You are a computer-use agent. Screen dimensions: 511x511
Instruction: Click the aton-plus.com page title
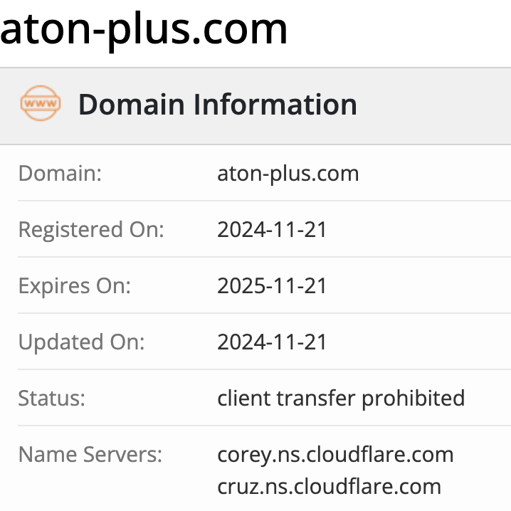(144, 30)
